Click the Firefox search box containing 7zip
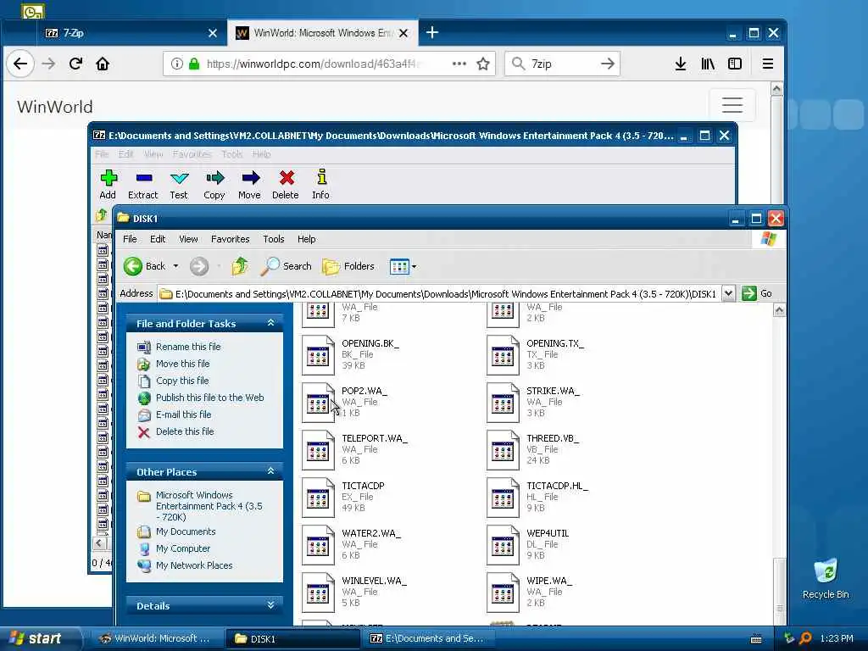868x651 pixels. pos(562,64)
